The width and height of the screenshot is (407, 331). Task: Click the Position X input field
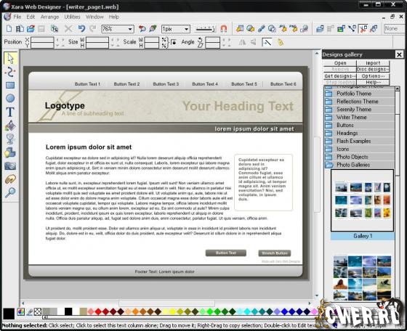click(42, 40)
